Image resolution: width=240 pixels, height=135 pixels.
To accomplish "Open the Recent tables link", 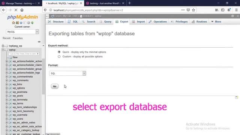I will [7, 38].
